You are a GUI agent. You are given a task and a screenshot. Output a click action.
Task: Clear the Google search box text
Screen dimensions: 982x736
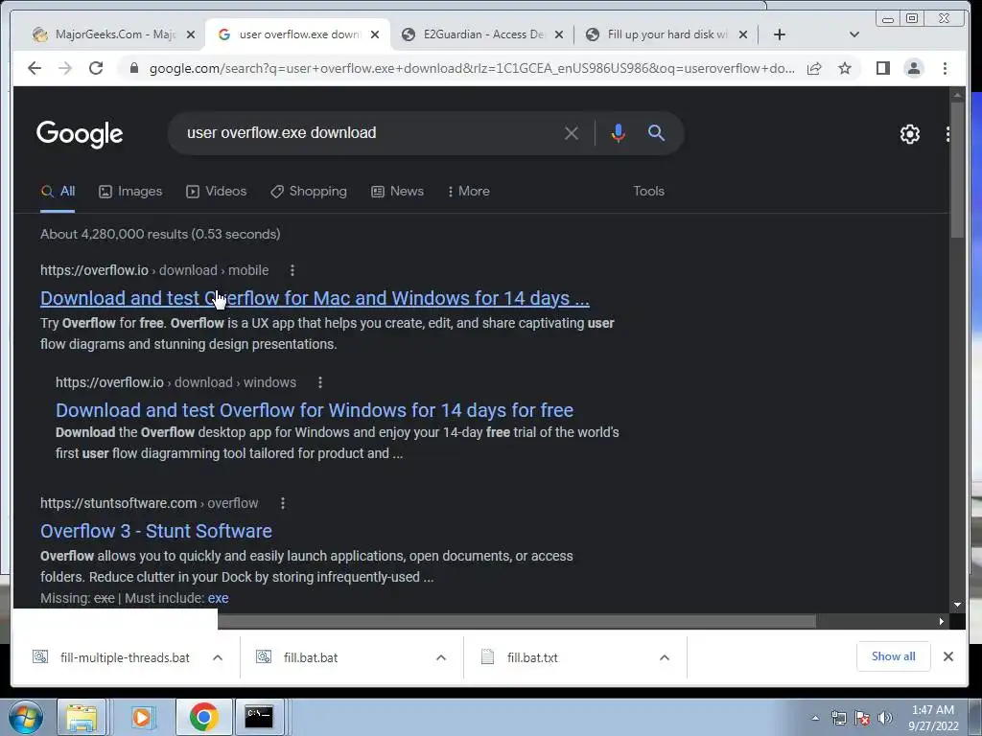click(x=572, y=133)
